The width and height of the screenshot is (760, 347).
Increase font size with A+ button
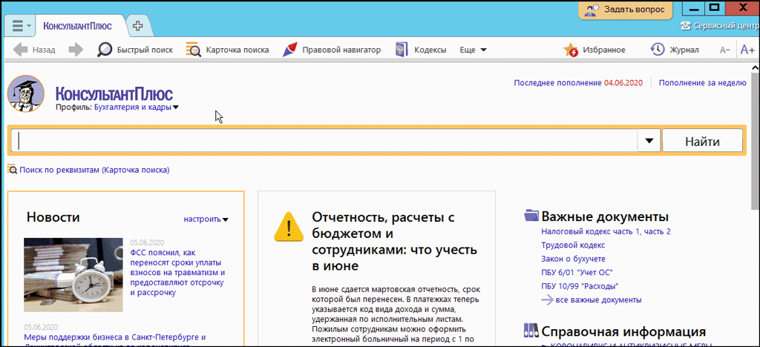tap(747, 50)
